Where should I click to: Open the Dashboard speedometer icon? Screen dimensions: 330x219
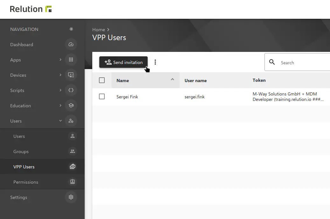point(71,44)
